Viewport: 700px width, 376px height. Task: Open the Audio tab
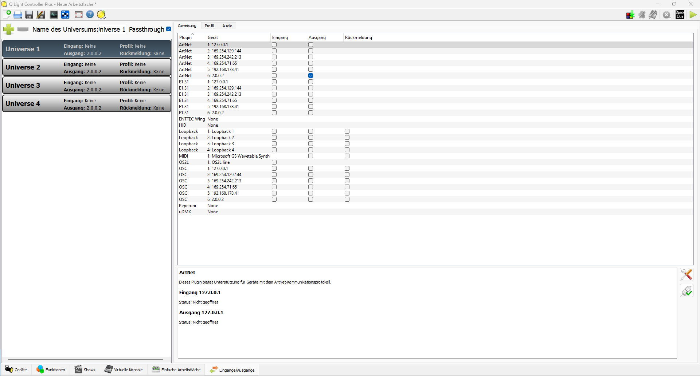click(x=227, y=26)
